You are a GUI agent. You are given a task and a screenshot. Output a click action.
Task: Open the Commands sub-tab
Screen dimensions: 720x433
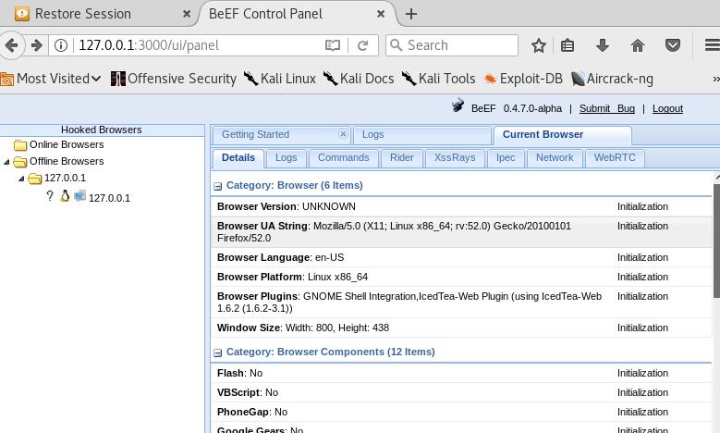[x=344, y=157]
